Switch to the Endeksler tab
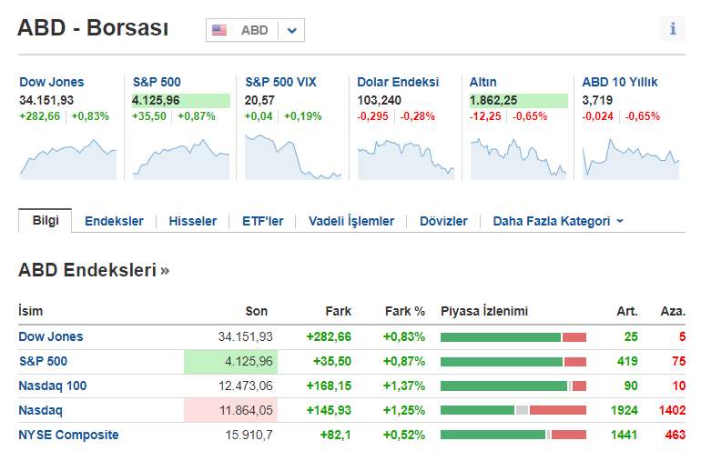 tap(114, 221)
